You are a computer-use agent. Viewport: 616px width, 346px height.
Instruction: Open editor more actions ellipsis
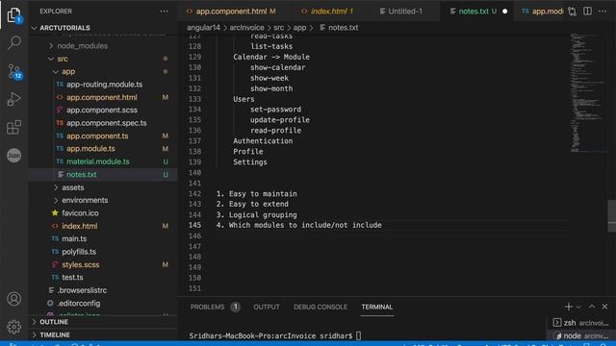(x=603, y=12)
